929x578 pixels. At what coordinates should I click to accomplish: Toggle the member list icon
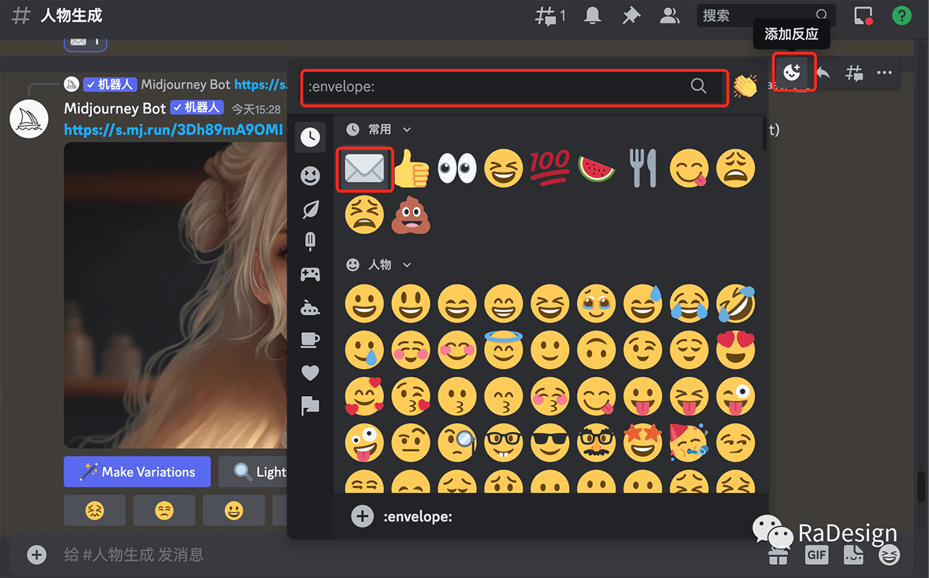tap(669, 15)
